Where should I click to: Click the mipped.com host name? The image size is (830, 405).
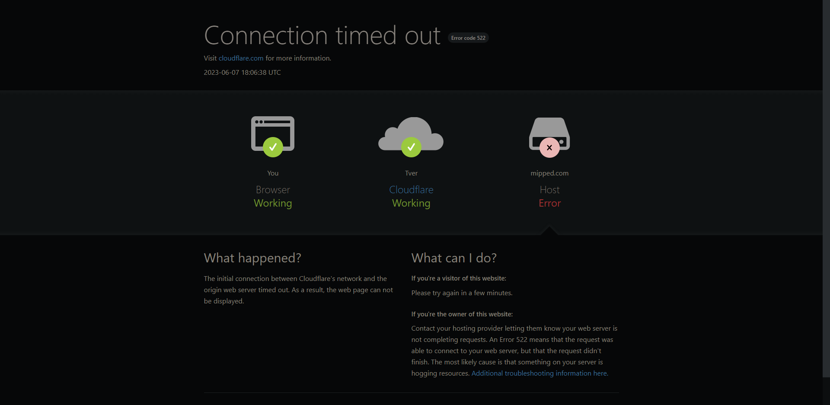[x=549, y=173]
